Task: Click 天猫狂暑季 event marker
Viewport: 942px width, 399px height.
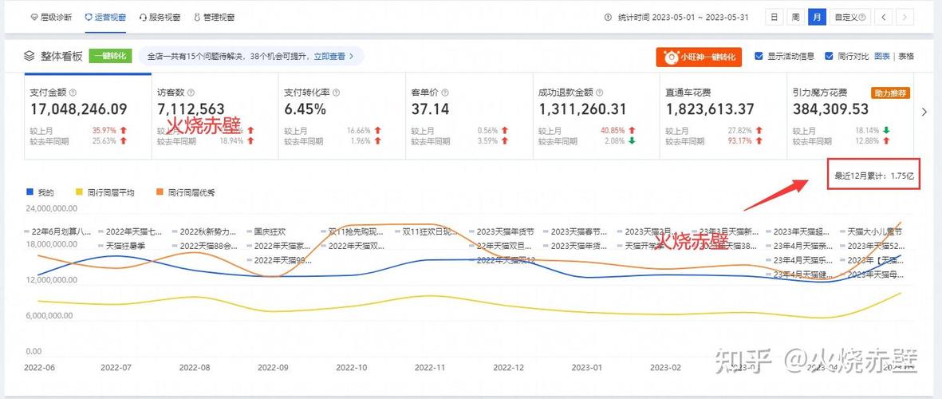Action: (122, 246)
